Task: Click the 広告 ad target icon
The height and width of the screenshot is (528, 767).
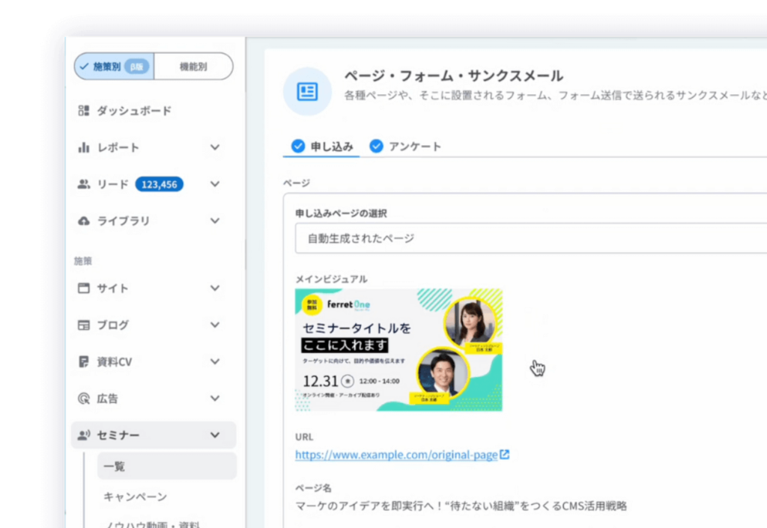Action: click(84, 399)
